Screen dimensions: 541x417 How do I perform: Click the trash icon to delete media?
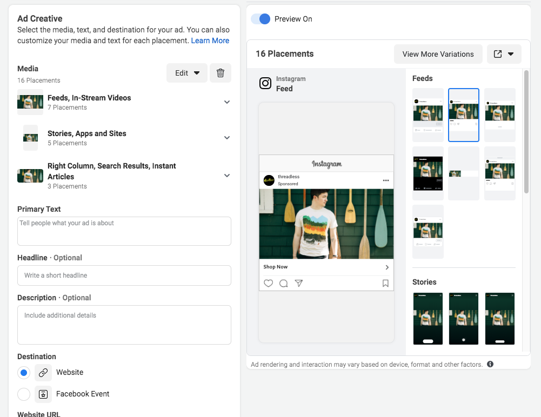click(221, 73)
